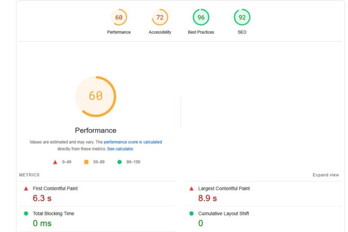Viewport: 348px width, 232px height.
Task: Click green circle beside Total Blocking Time
Action: point(26,214)
